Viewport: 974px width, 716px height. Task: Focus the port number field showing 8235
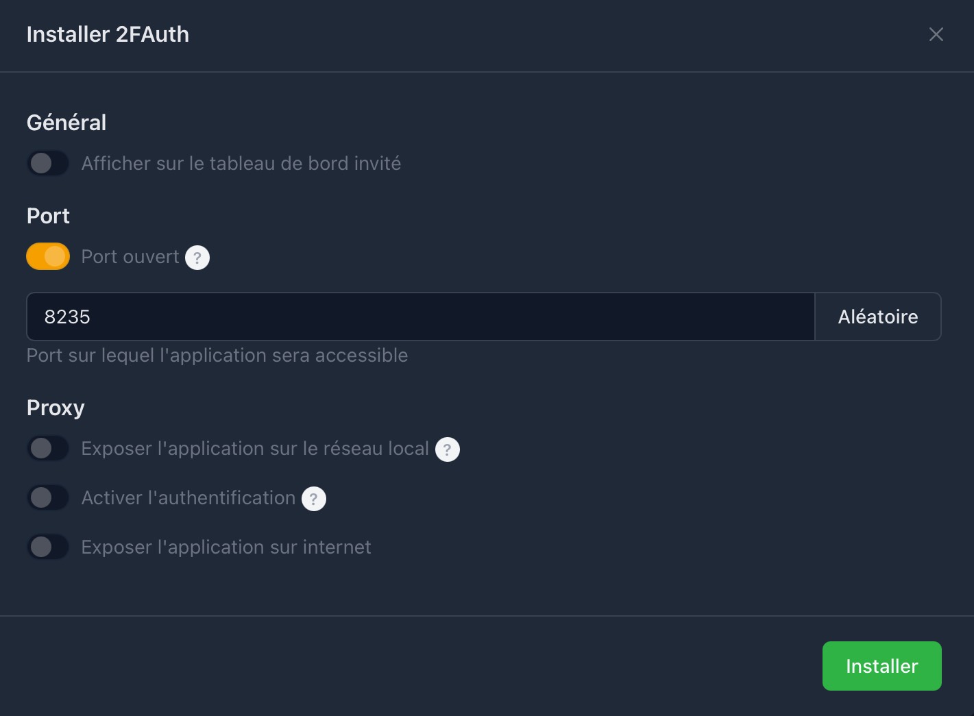click(420, 317)
